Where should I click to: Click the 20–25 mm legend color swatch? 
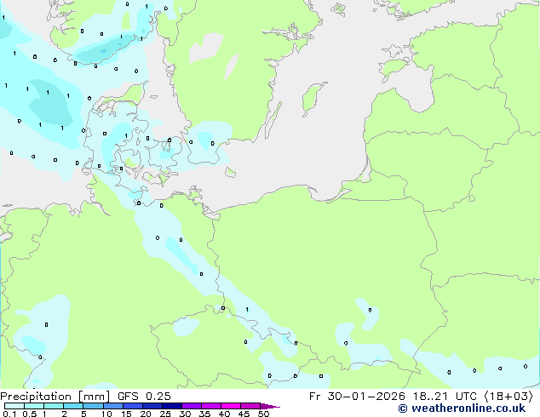(152, 406)
